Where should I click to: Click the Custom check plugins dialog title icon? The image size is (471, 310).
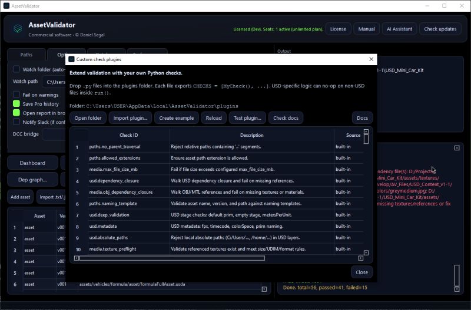[x=71, y=59]
